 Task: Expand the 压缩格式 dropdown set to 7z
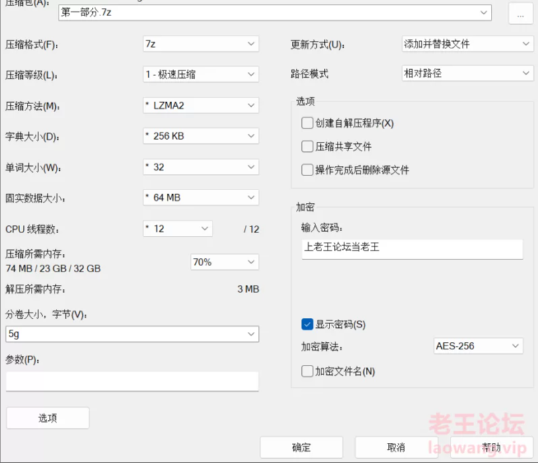200,44
